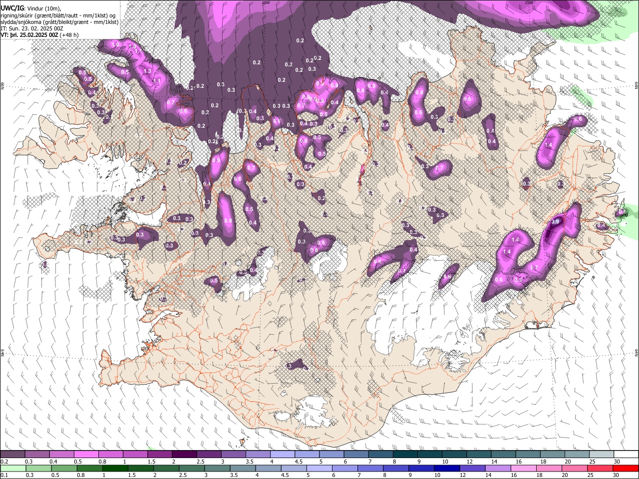
Task: Select the white 30 swatch ending the upper legend
Action: 626,455
